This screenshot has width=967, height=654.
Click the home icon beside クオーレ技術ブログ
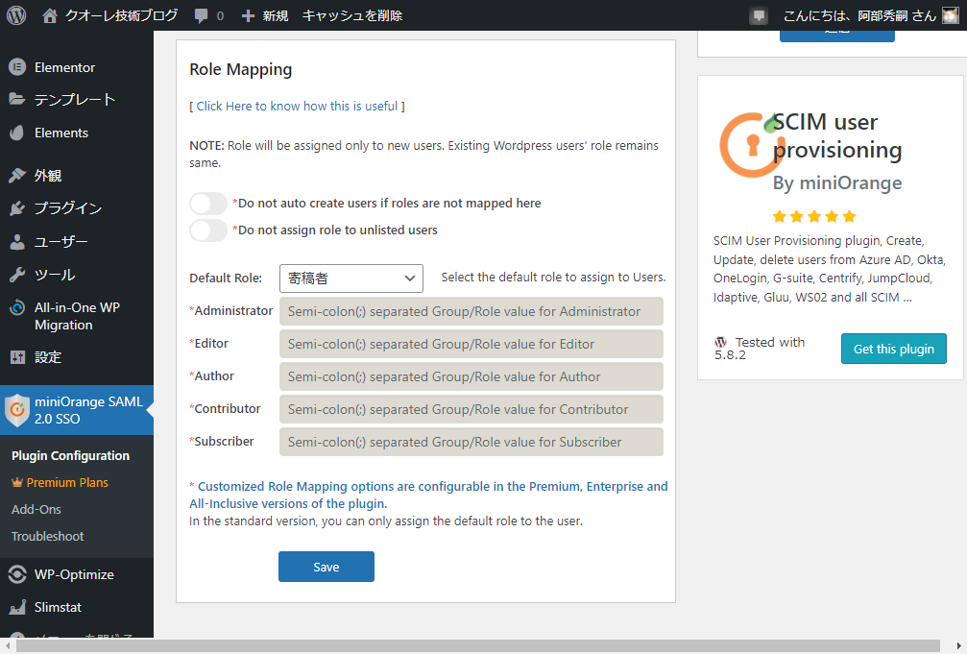coord(51,15)
